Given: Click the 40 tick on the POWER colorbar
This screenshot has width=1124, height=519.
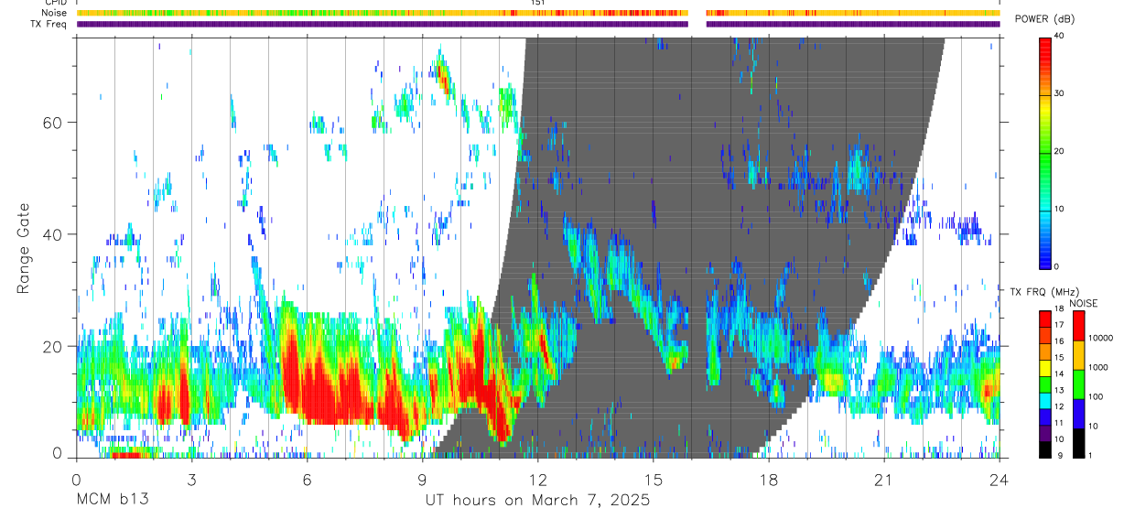Looking at the screenshot, I should pyautogui.click(x=1061, y=36).
